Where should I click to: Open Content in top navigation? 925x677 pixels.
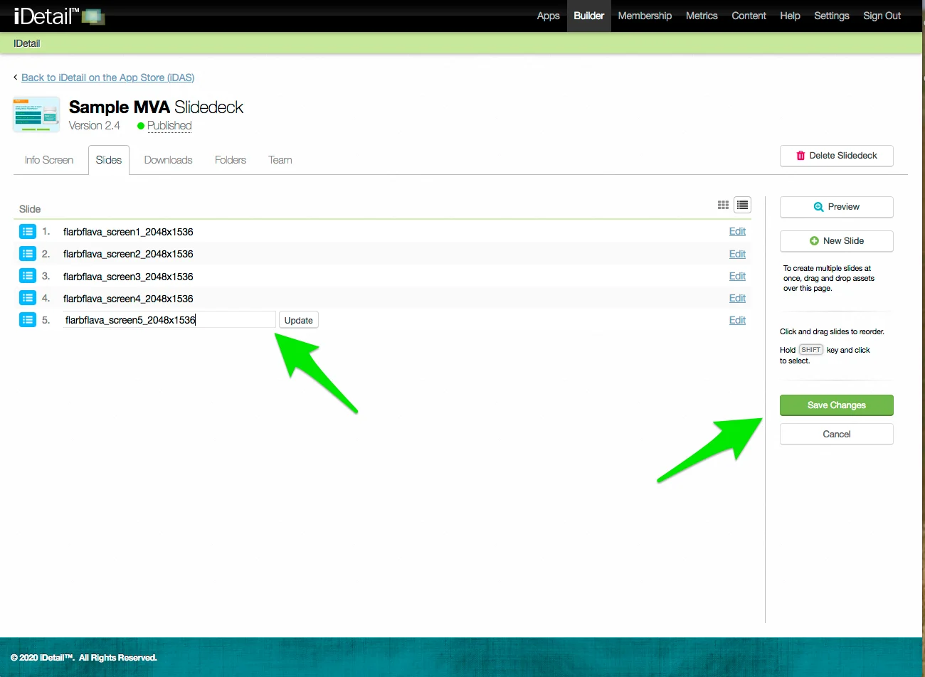749,16
